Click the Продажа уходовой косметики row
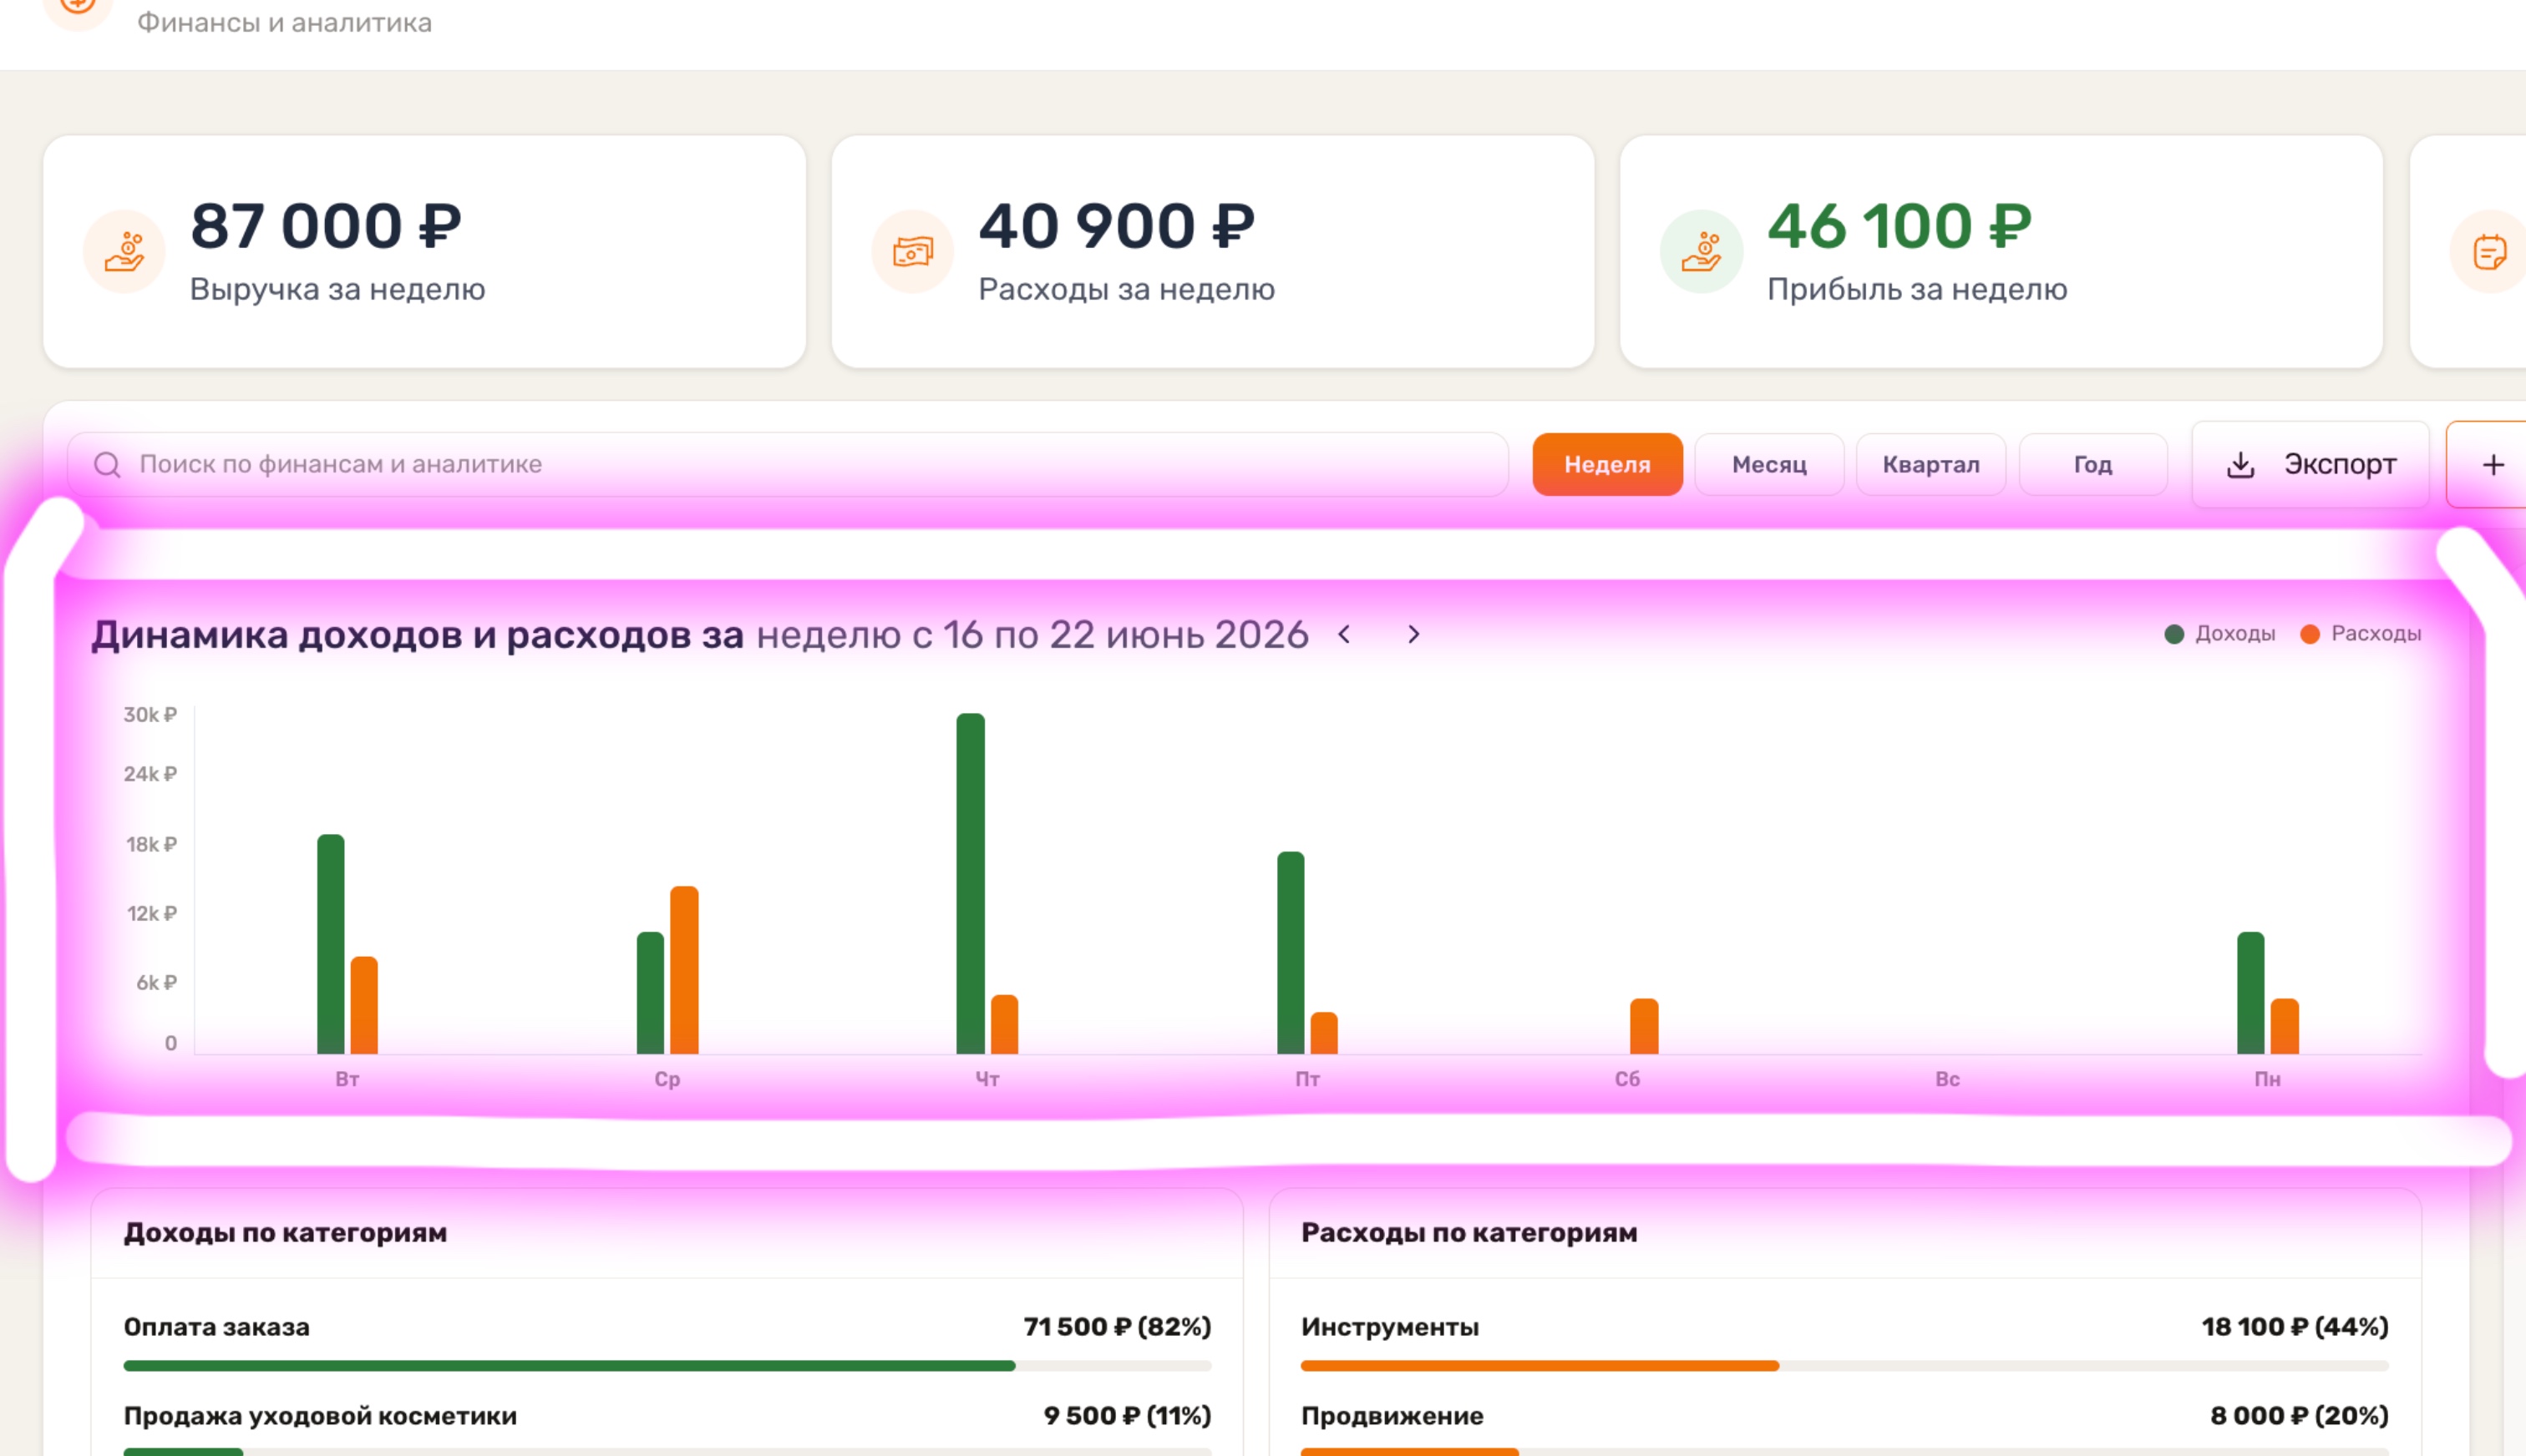The image size is (2526, 1456). coord(320,1416)
